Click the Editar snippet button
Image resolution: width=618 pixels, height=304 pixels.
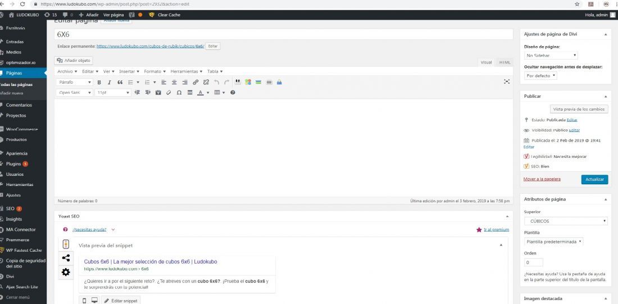(x=121, y=301)
